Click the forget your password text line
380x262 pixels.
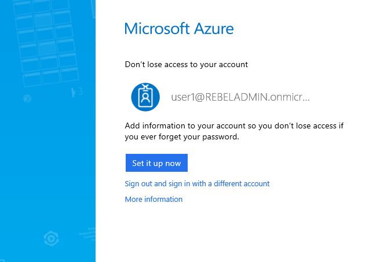[x=182, y=137]
